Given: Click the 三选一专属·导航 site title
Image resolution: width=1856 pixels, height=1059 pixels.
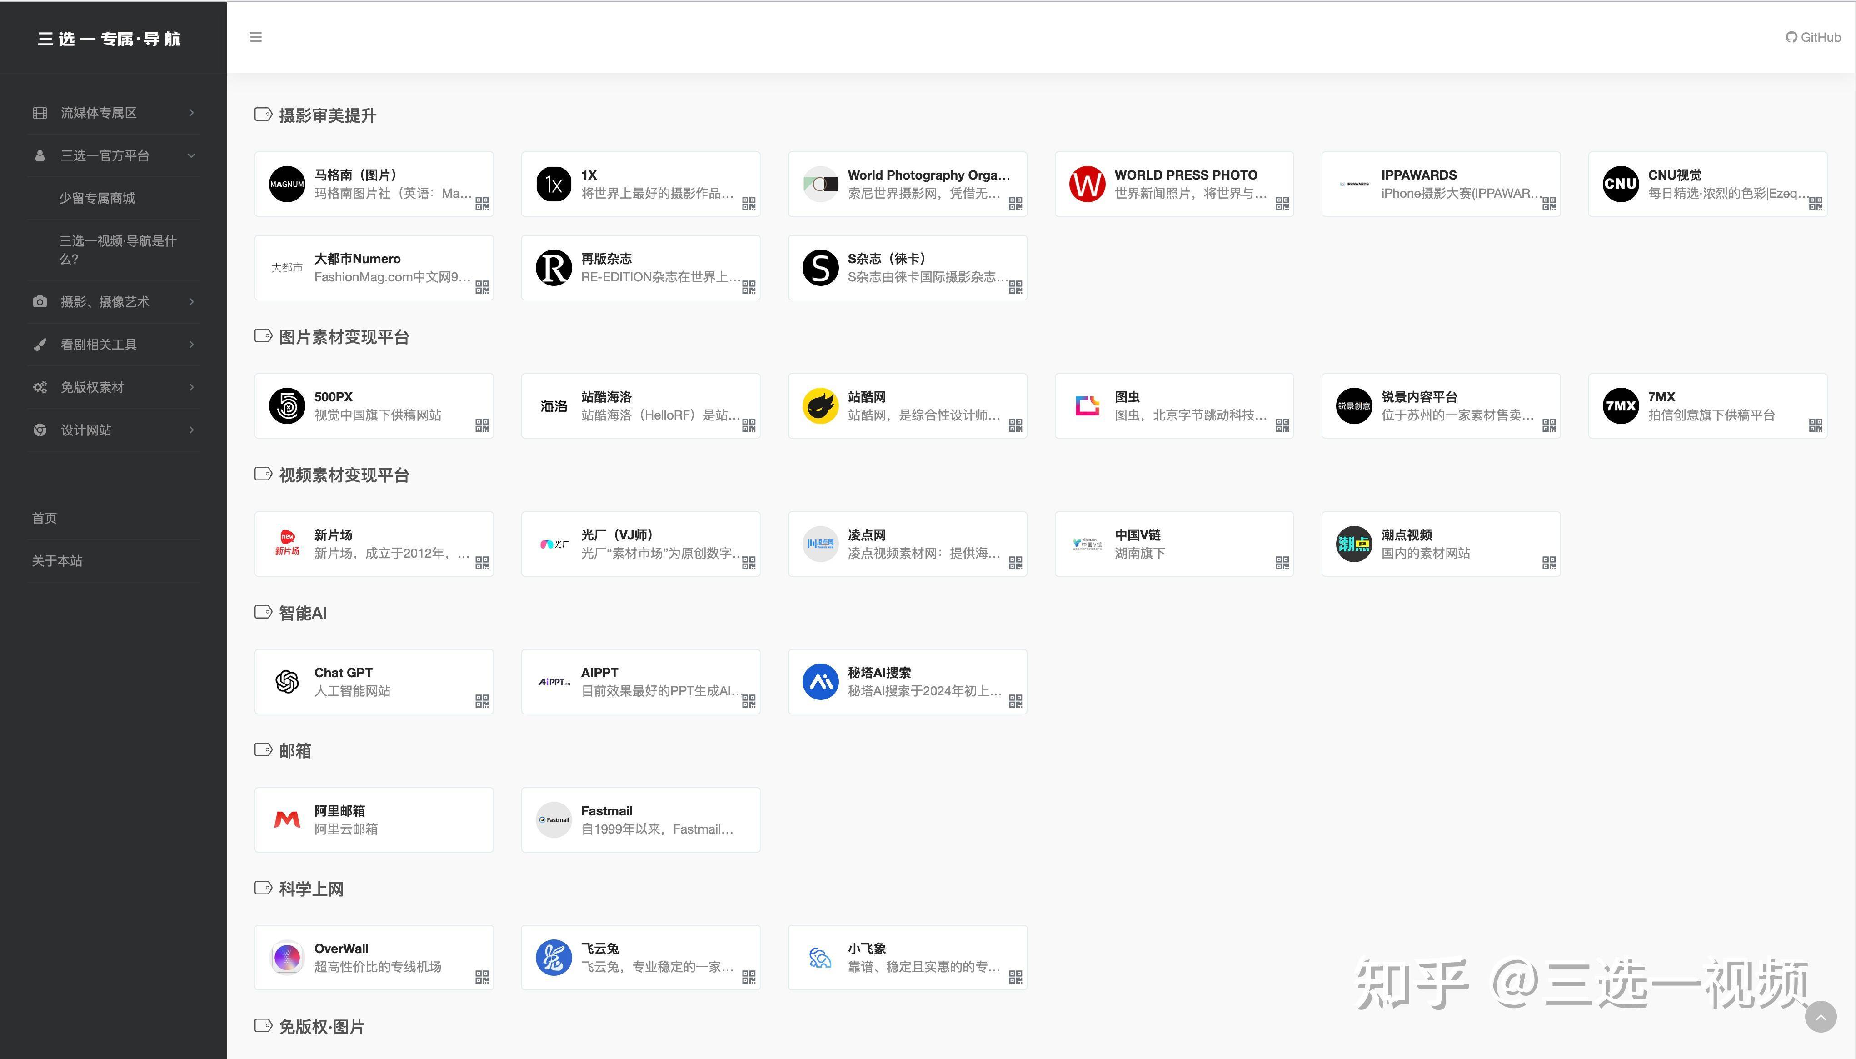Looking at the screenshot, I should (x=109, y=39).
